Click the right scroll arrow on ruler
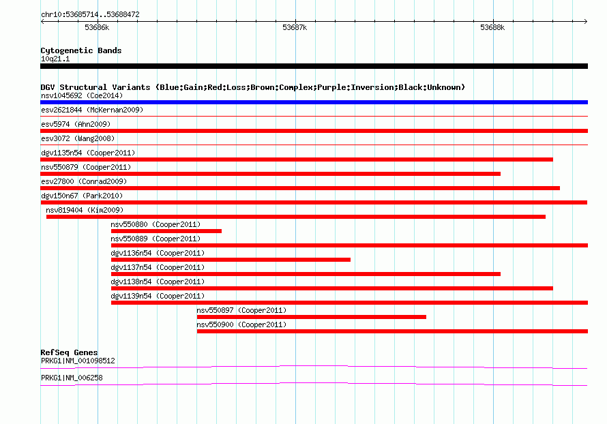The image size is (607, 424). (586, 21)
